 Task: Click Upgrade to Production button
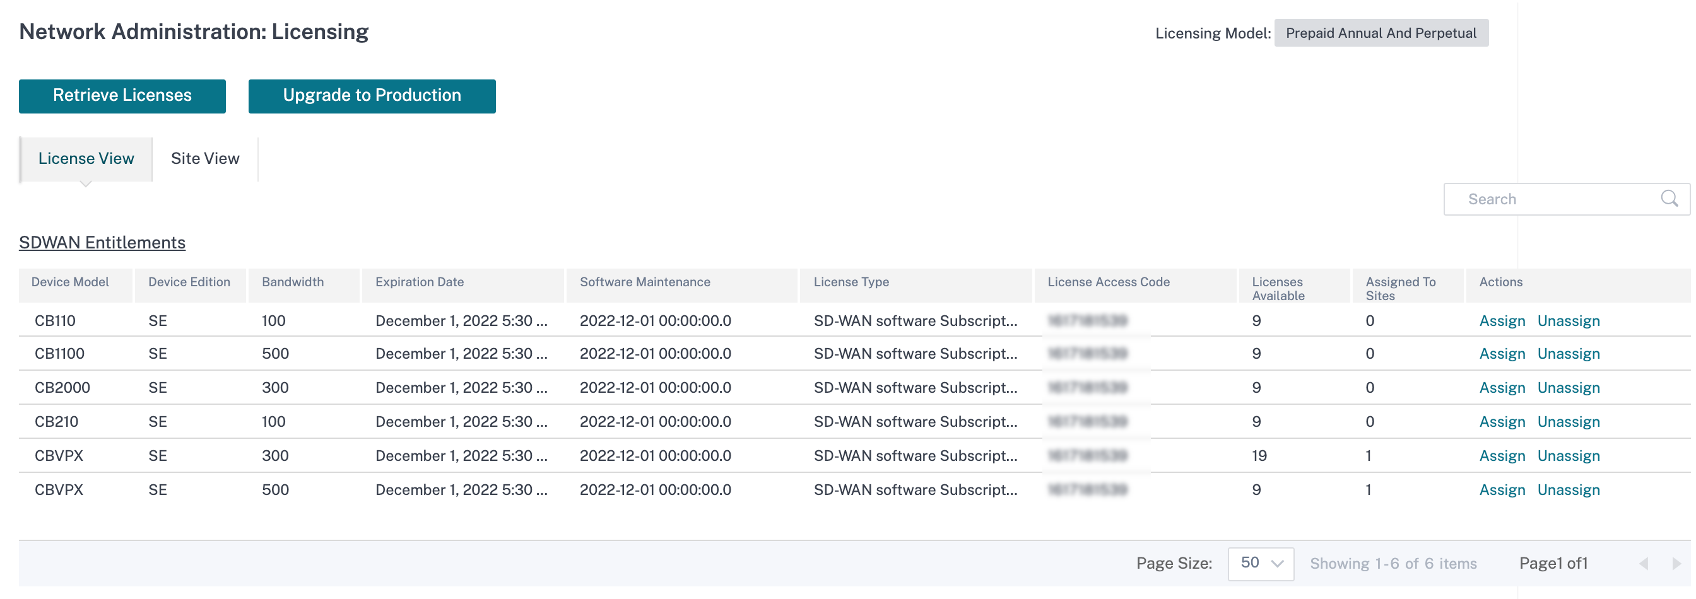click(x=372, y=96)
